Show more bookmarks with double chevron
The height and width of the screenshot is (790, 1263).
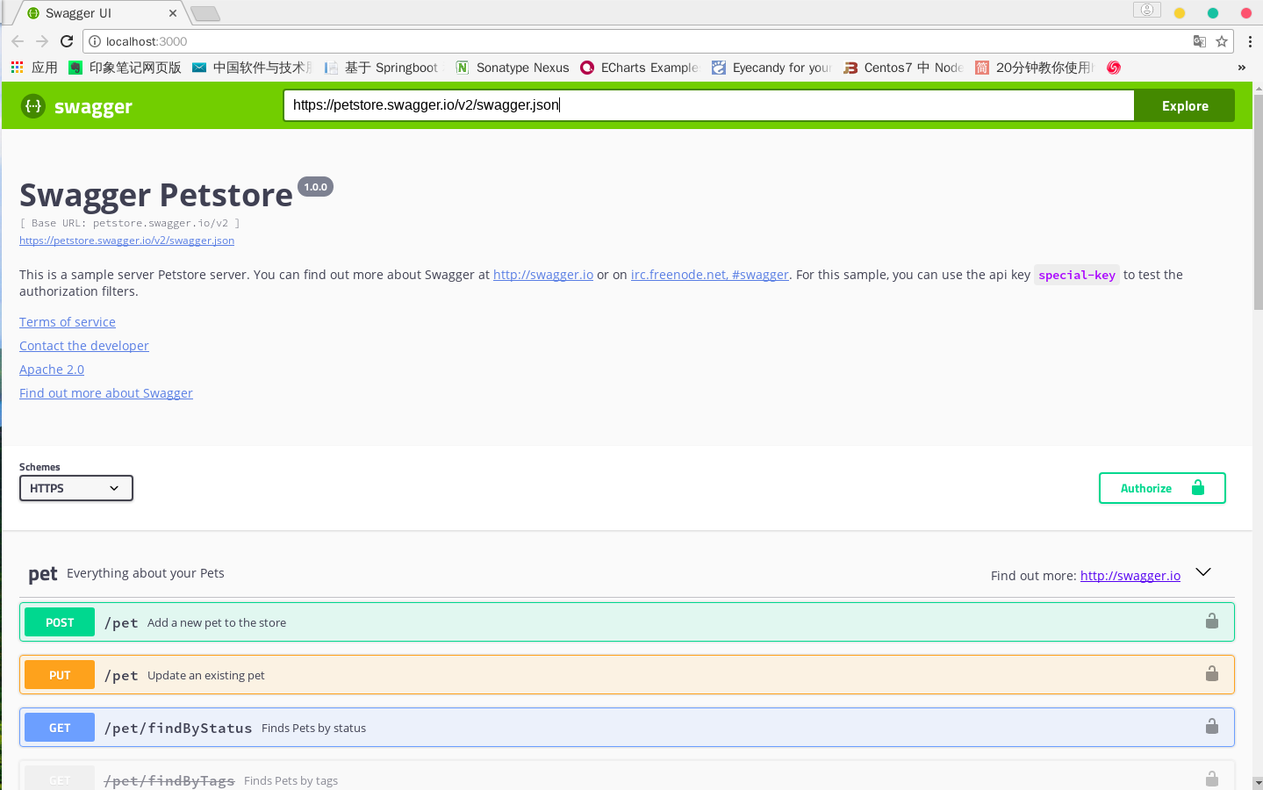point(1241,68)
